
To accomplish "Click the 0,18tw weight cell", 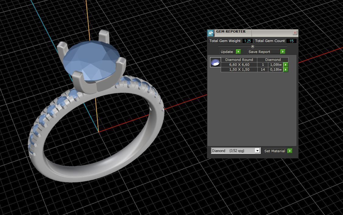I will tap(276, 69).
